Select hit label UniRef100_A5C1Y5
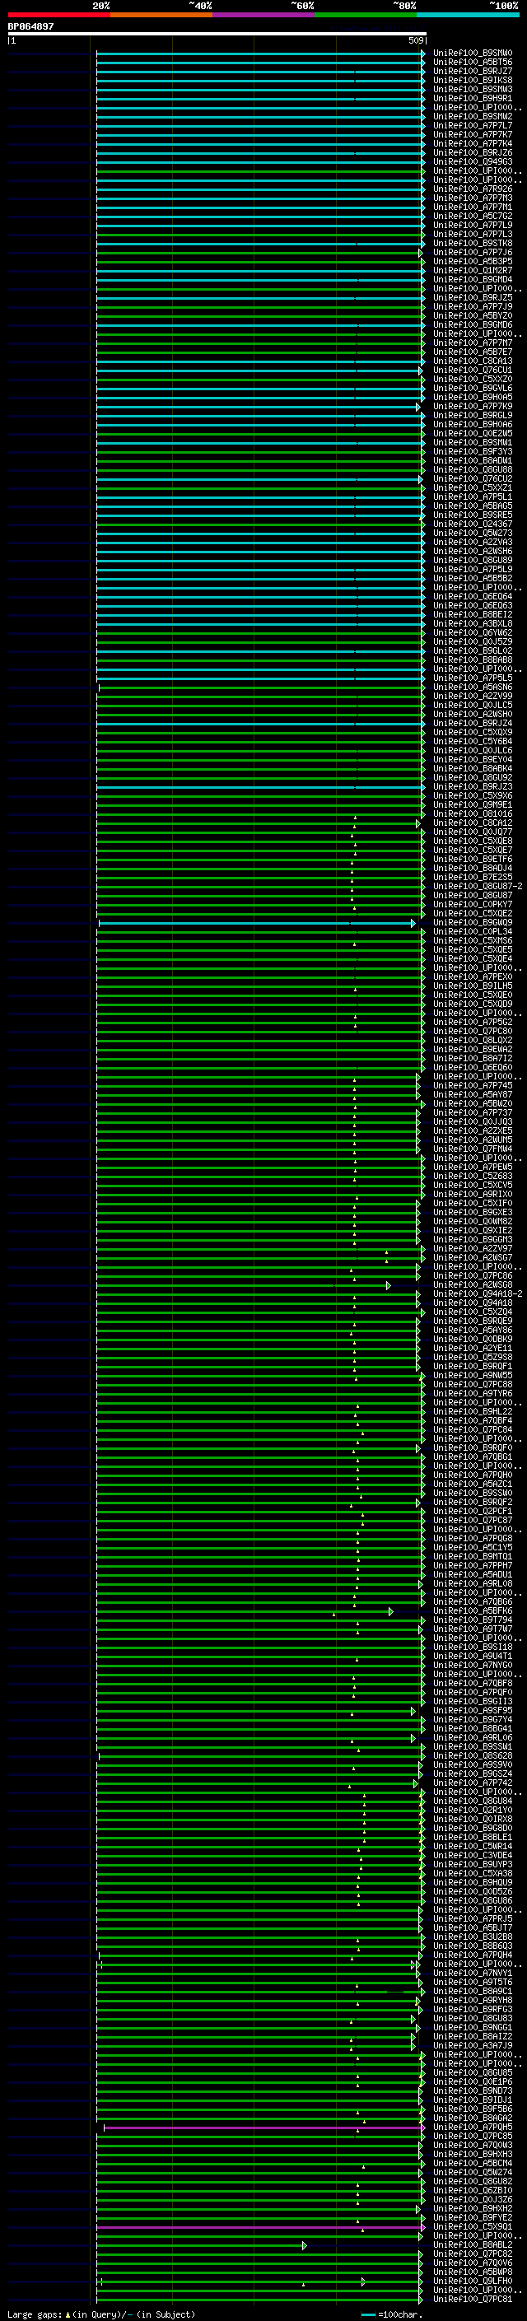This screenshot has width=527, height=2321. [473, 1548]
